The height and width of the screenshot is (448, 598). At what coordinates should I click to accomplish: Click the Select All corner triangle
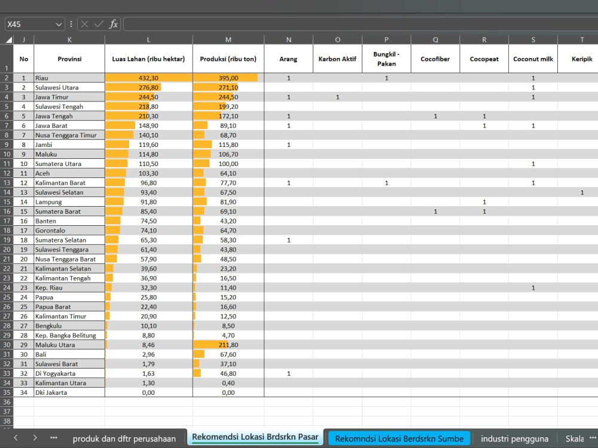point(8,39)
